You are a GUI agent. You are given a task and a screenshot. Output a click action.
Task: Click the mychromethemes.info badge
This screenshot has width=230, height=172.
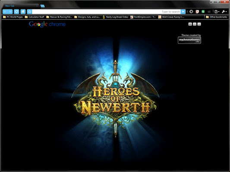189,40
